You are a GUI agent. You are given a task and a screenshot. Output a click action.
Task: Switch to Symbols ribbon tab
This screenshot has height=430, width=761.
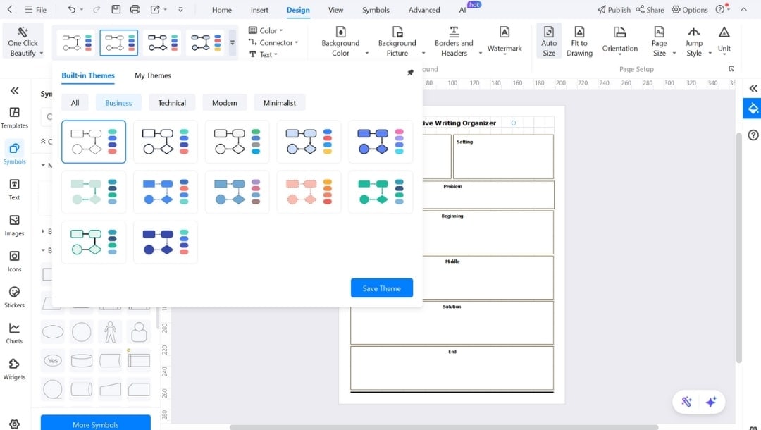coord(376,10)
